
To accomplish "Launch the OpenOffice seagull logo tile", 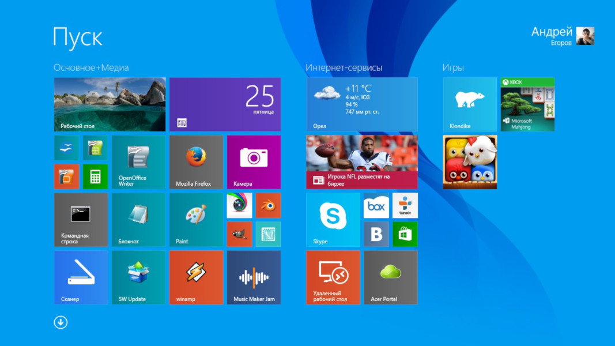I will (67, 148).
